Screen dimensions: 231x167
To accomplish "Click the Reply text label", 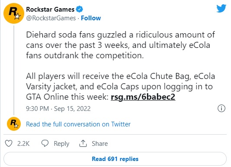I will click(61, 144).
